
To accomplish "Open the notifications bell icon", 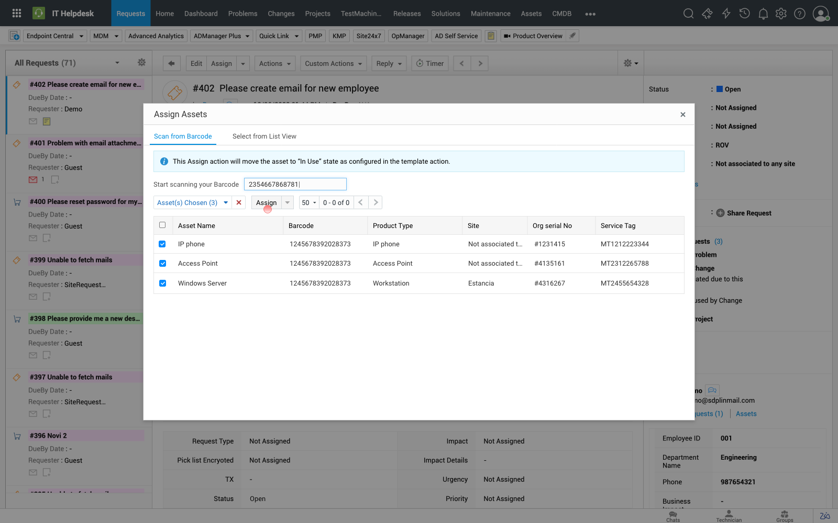I will tap(763, 14).
